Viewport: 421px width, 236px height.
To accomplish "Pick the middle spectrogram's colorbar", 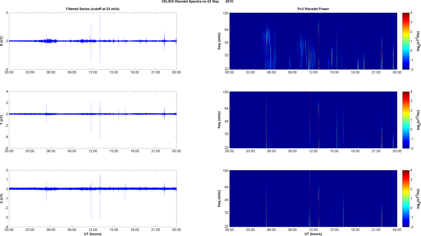I will pyautogui.click(x=406, y=120).
